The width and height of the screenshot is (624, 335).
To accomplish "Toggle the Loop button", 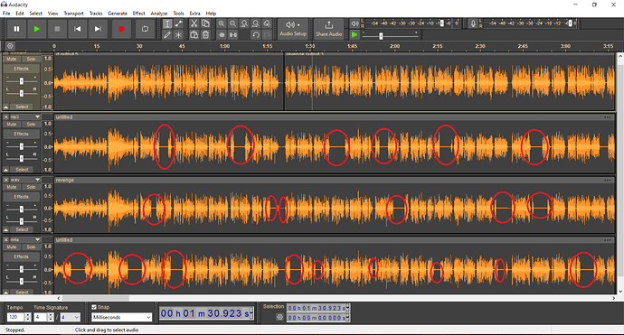I will tap(145, 29).
